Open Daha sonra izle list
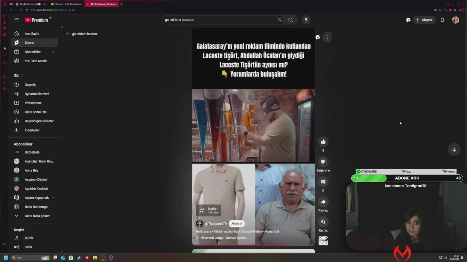The width and height of the screenshot is (467, 262). coord(34,112)
